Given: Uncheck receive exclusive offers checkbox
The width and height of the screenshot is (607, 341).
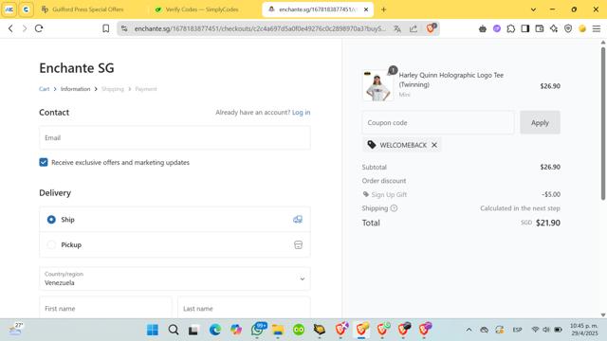Looking at the screenshot, I should (x=44, y=162).
